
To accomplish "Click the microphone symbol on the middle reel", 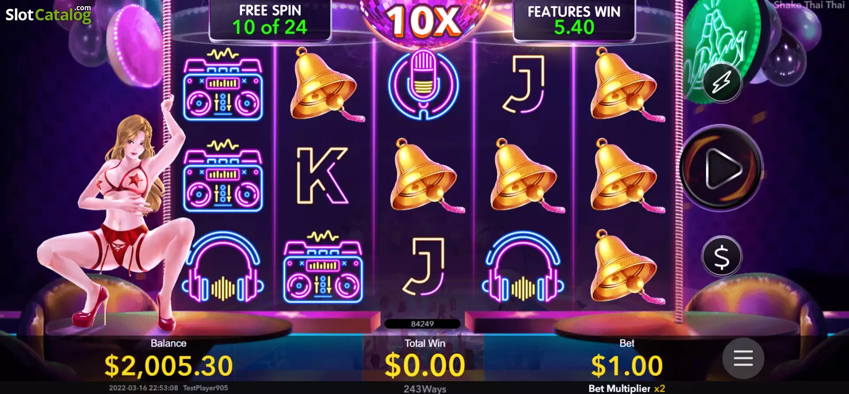I will coord(423,84).
